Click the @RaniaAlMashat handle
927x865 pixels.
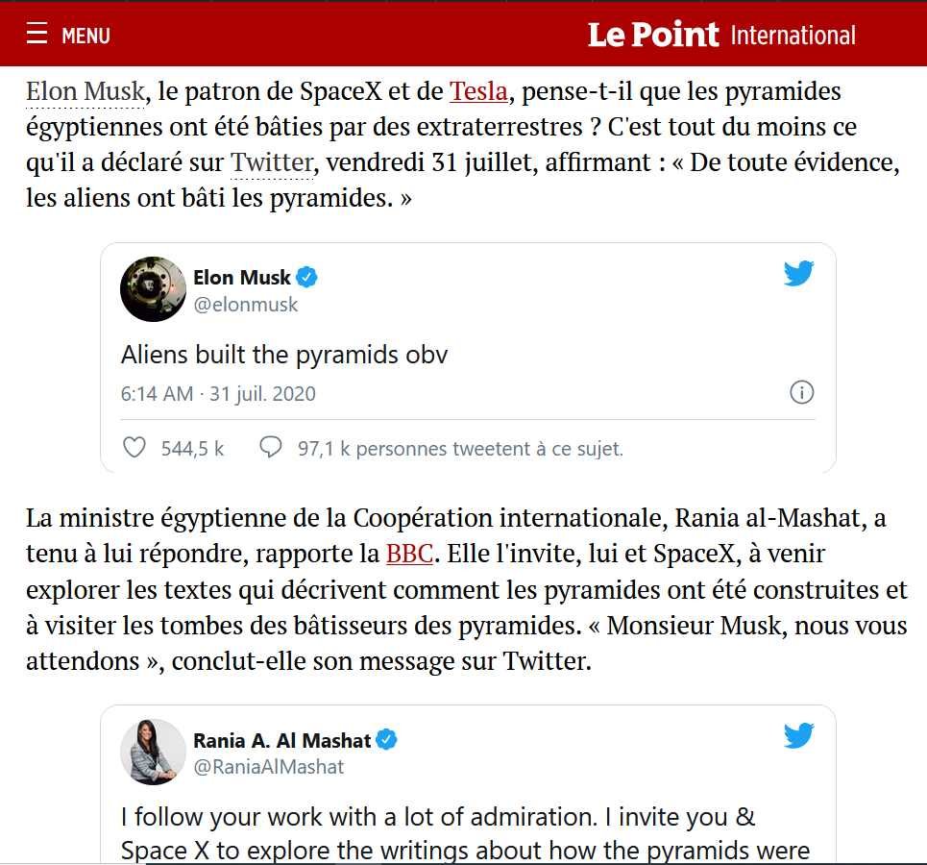pyautogui.click(x=268, y=767)
